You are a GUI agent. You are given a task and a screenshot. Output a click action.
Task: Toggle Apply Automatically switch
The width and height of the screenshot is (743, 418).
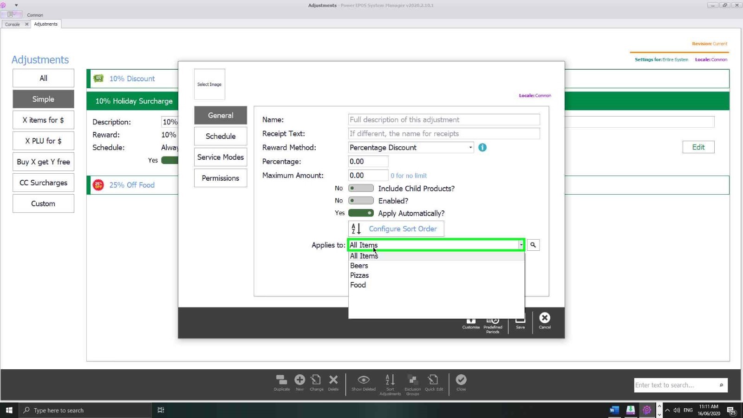361,213
